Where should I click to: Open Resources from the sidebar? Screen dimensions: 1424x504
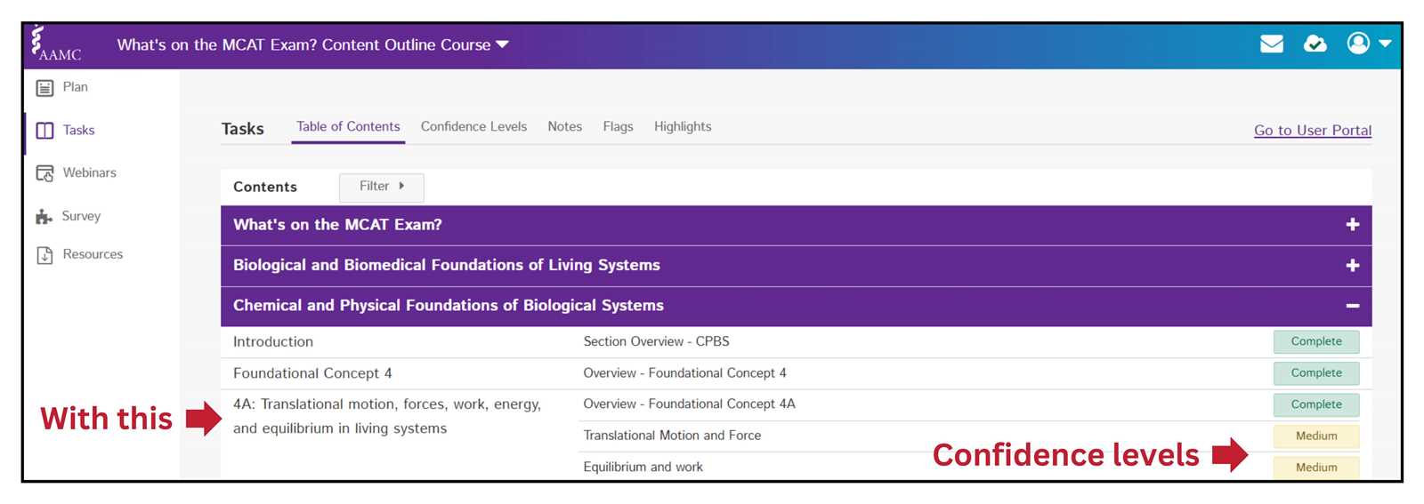93,254
